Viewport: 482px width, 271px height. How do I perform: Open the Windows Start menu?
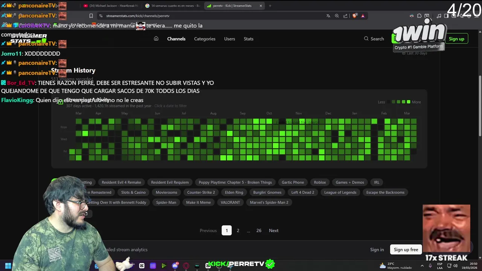[8, 266]
